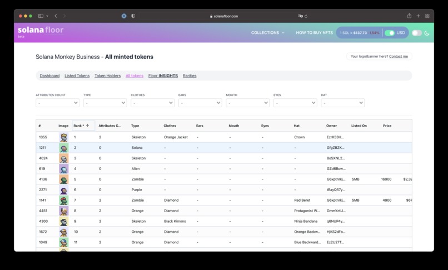Open monkey image of token 4136
This screenshot has width=448, height=270.
64,179
